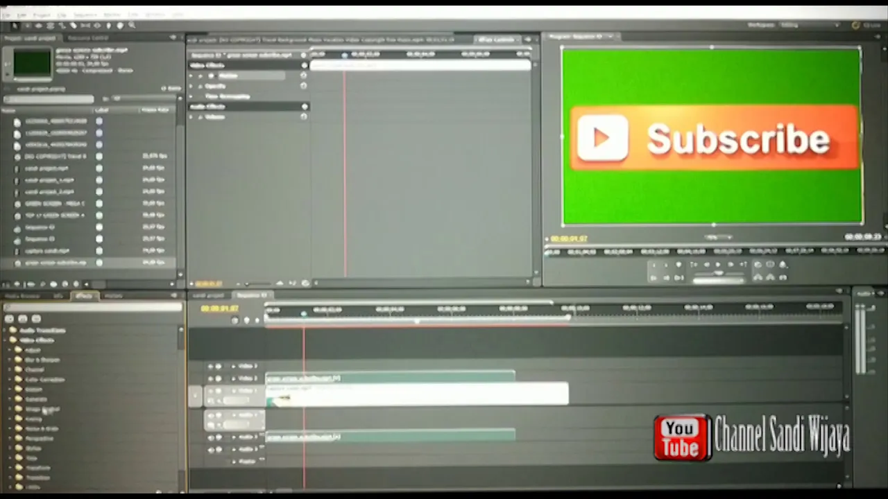Switch to the History tab
Image resolution: width=888 pixels, height=499 pixels.
(x=113, y=296)
